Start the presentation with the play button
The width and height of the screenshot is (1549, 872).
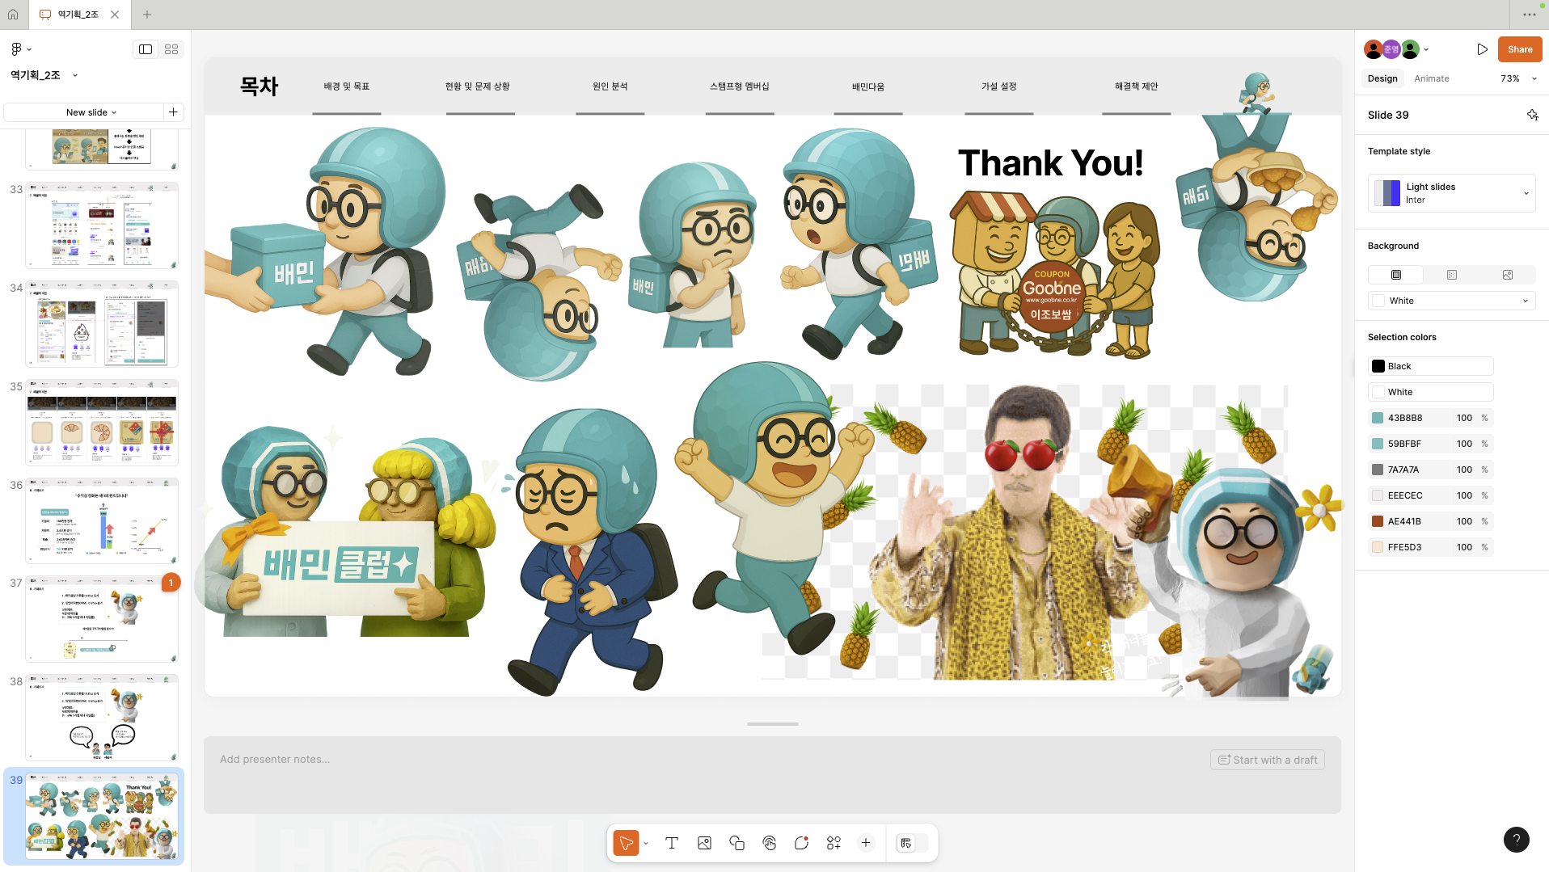pyautogui.click(x=1482, y=49)
